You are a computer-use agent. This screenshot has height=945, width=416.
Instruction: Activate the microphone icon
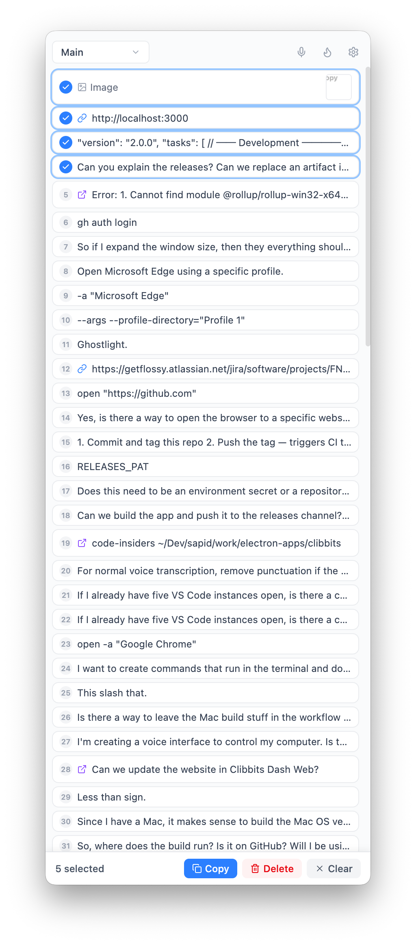pos(301,52)
